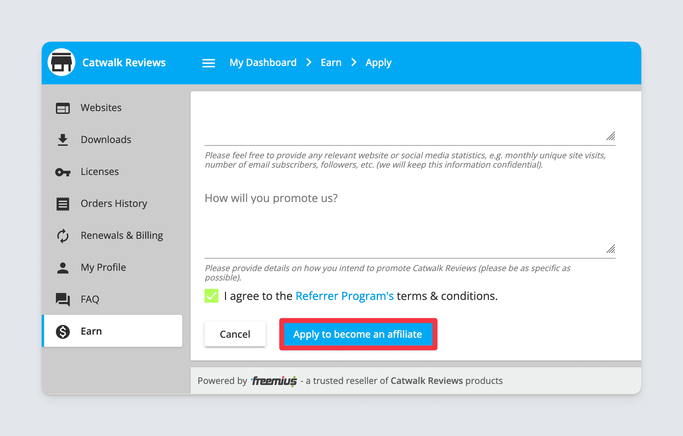Click the FAQ chat bubbles icon
This screenshot has width=683, height=436.
click(x=63, y=299)
